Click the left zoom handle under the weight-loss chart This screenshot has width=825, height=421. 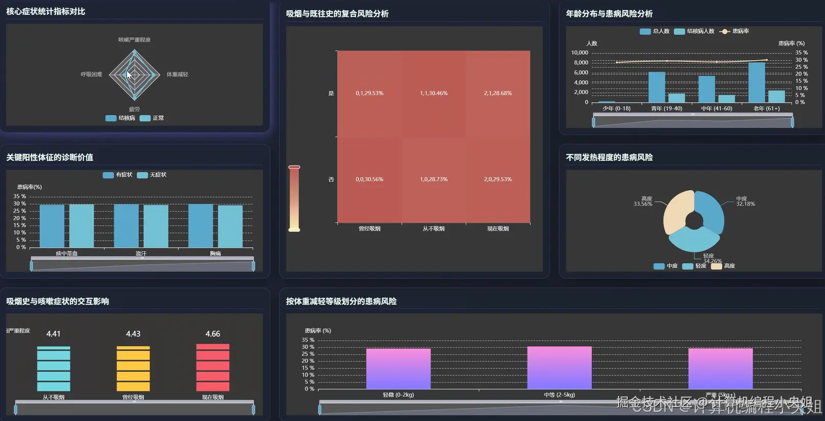[x=320, y=409]
